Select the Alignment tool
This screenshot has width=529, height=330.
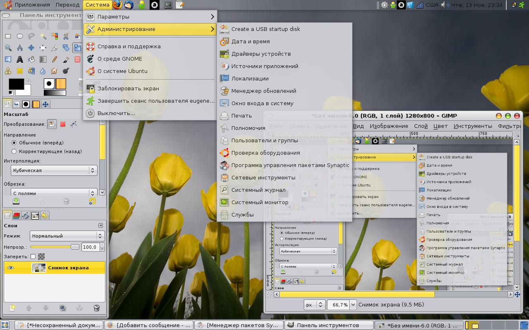pos(43,48)
